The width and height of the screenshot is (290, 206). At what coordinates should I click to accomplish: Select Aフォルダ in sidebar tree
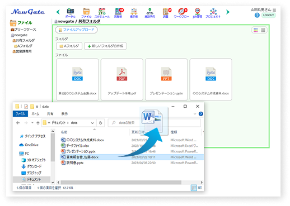click(x=23, y=46)
